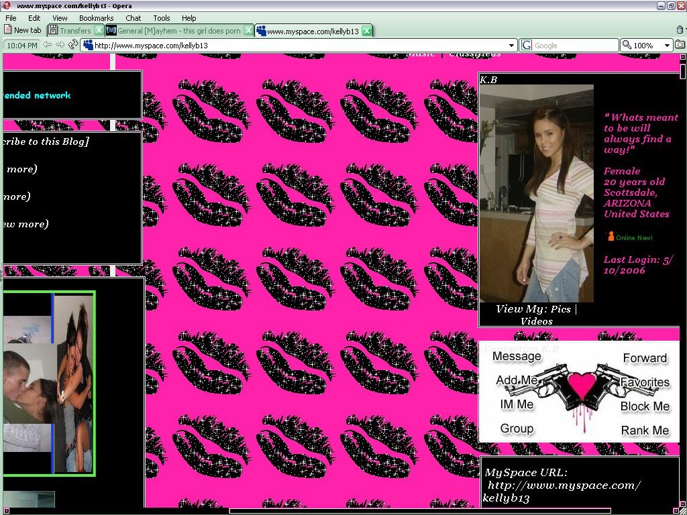Click Block Me in the contact box

point(645,406)
